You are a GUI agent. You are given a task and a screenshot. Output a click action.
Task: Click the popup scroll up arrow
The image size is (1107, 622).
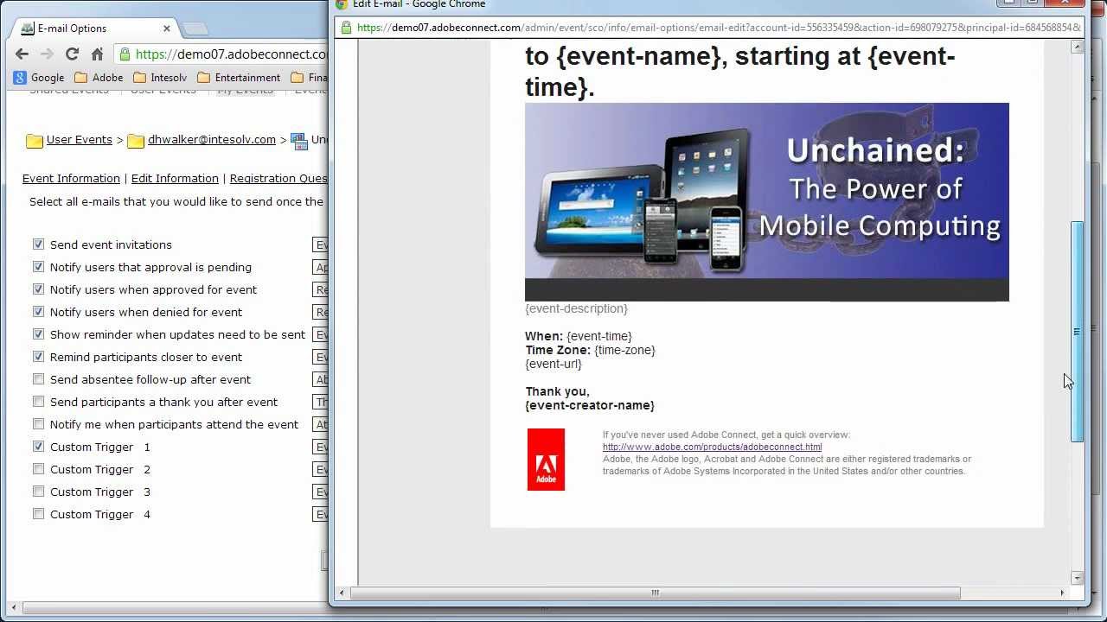point(1077,48)
